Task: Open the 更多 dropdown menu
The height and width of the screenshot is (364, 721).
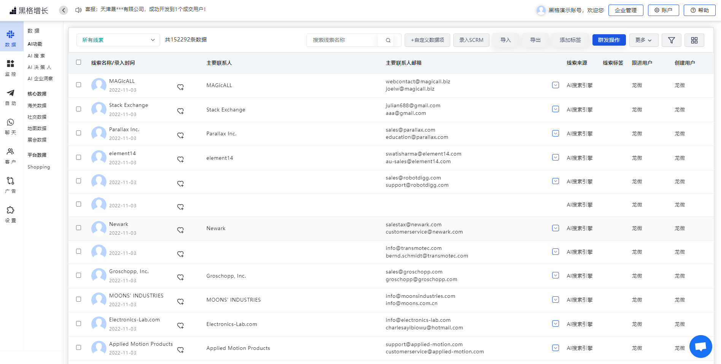Action: (644, 40)
